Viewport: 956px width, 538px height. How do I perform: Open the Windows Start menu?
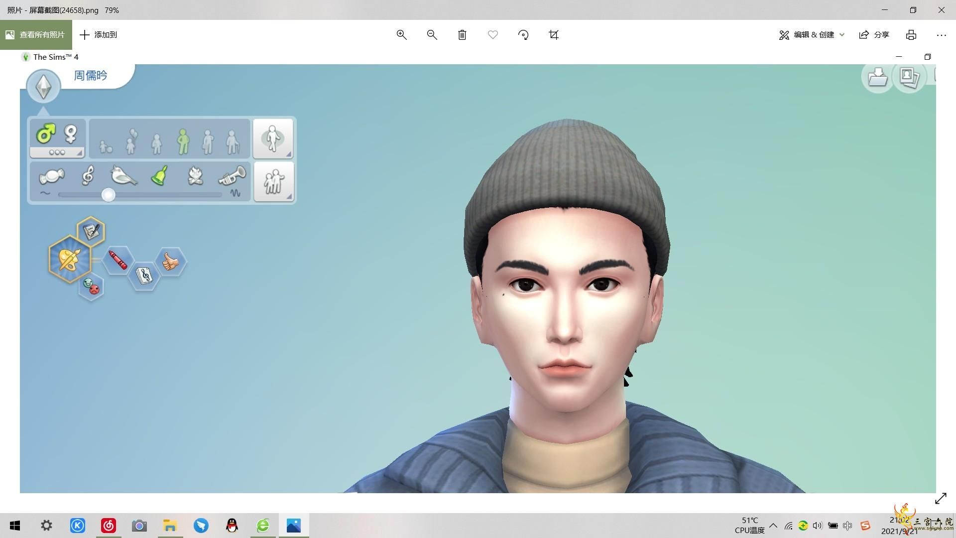coord(15,526)
